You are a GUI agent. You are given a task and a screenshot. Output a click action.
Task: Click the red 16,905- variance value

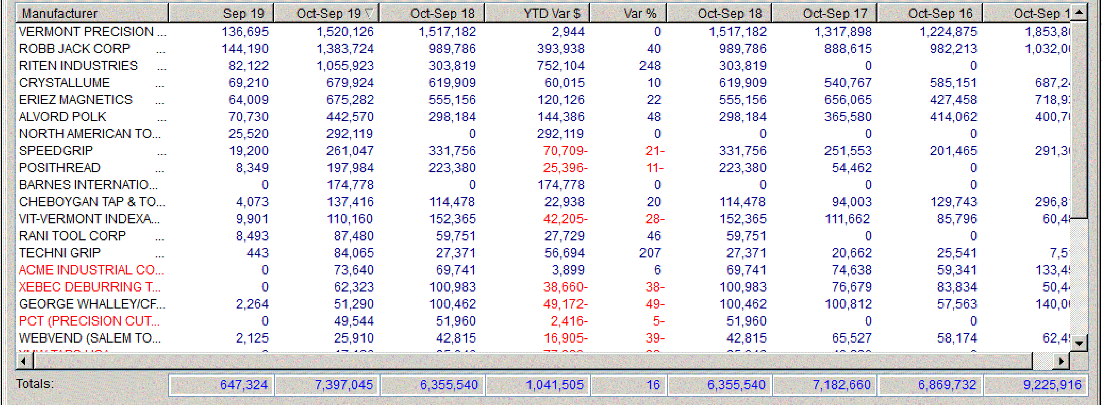pos(566,338)
